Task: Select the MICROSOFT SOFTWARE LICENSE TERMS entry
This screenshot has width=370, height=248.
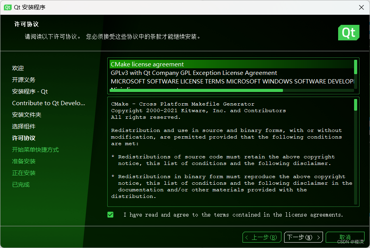Action: 232,82
